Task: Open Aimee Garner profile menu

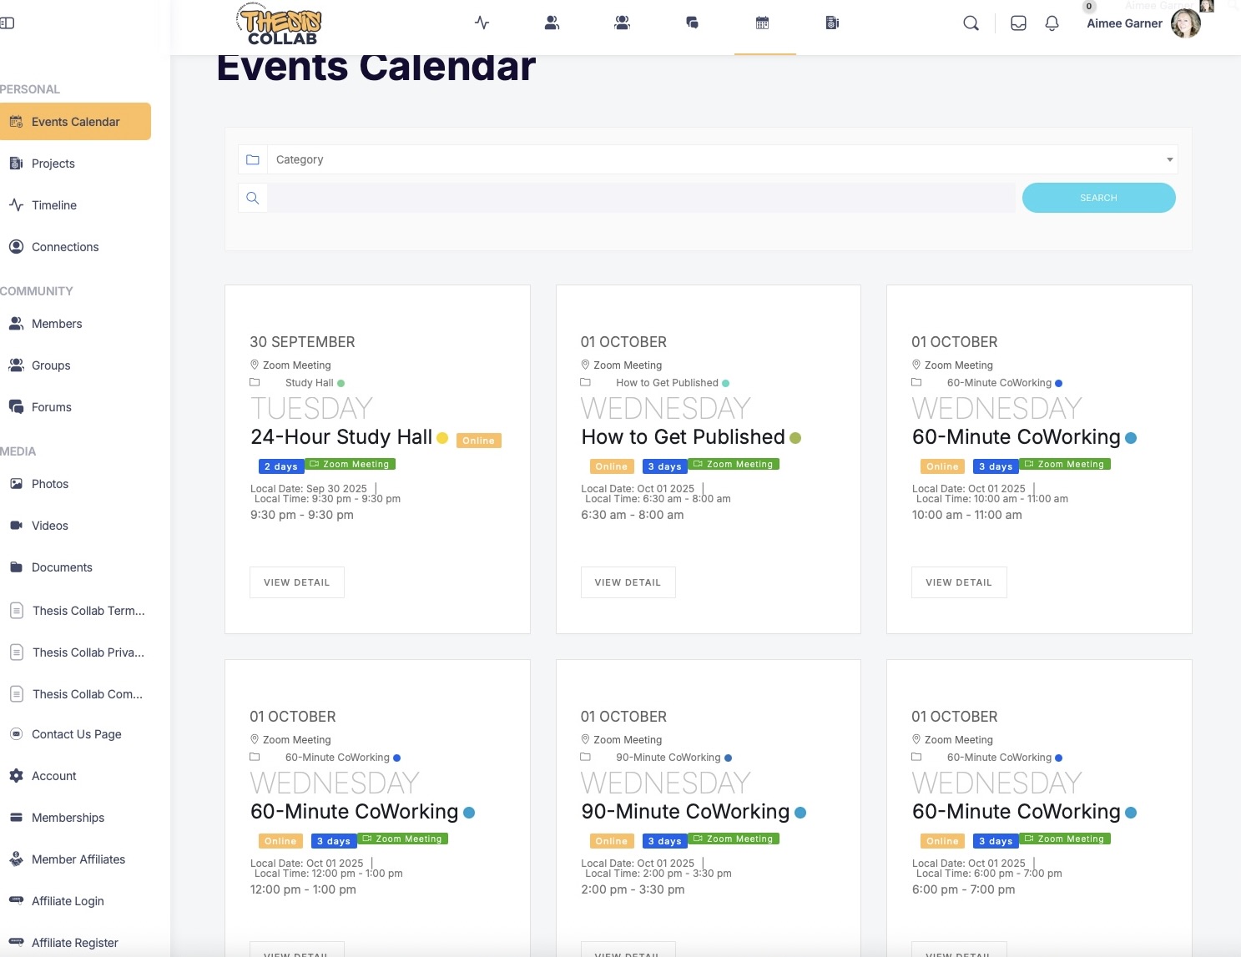Action: coord(1142,23)
